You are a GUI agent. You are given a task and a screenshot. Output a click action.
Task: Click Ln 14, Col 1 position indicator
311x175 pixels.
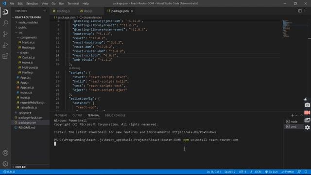214,172
